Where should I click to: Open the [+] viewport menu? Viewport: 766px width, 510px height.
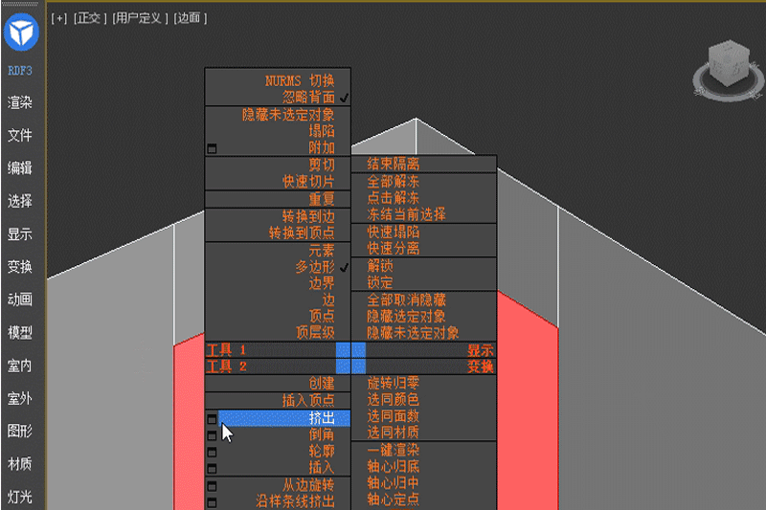click(59, 18)
